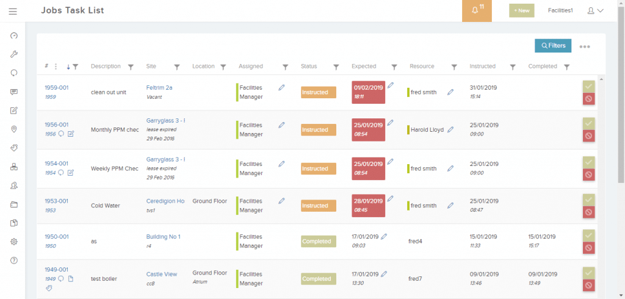The width and height of the screenshot is (625, 299).
Task: Cancel job 1956-001 with red stop button
Action: tap(589, 136)
